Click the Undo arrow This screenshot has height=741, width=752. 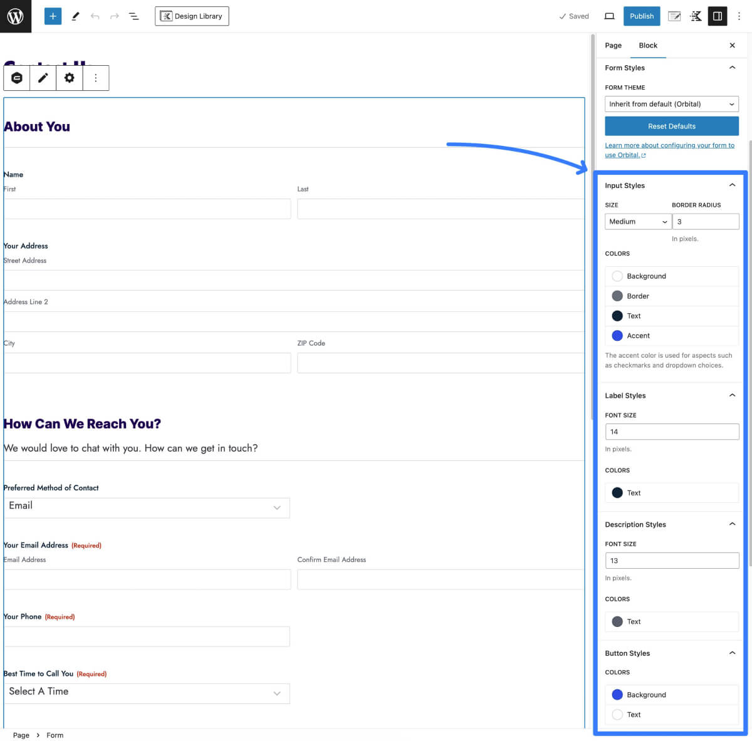(x=95, y=16)
